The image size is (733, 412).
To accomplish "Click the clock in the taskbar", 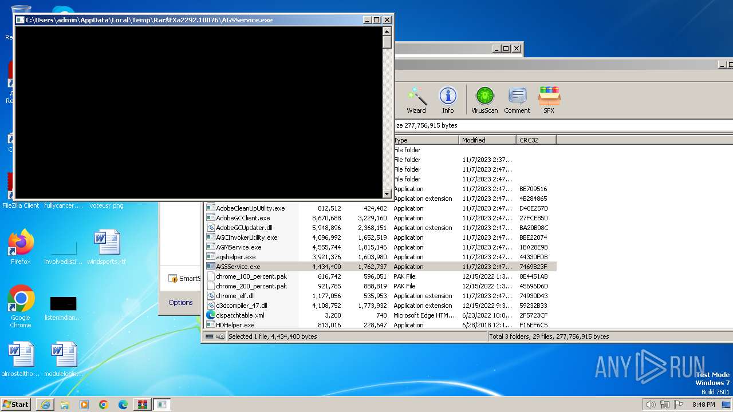I will [x=703, y=405].
